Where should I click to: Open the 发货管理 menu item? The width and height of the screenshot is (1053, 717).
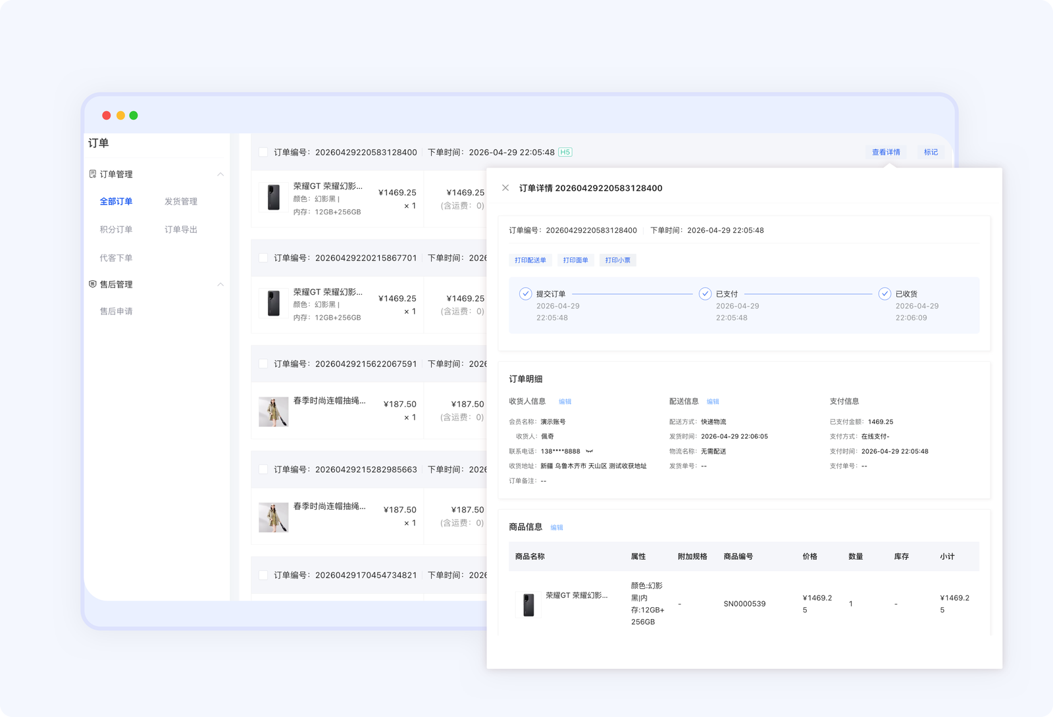181,201
